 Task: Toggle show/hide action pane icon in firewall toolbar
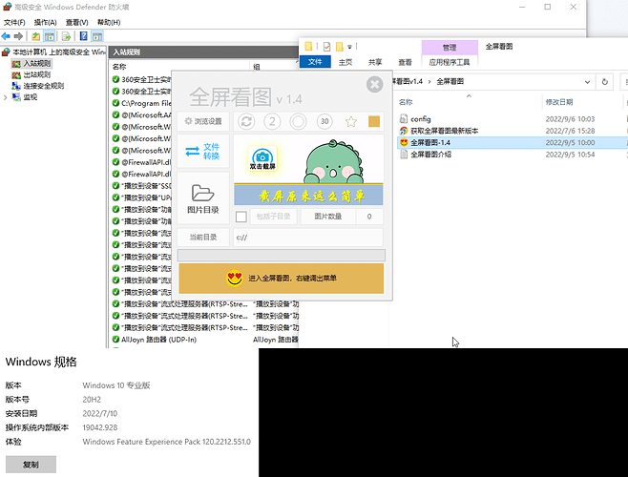[x=97, y=36]
